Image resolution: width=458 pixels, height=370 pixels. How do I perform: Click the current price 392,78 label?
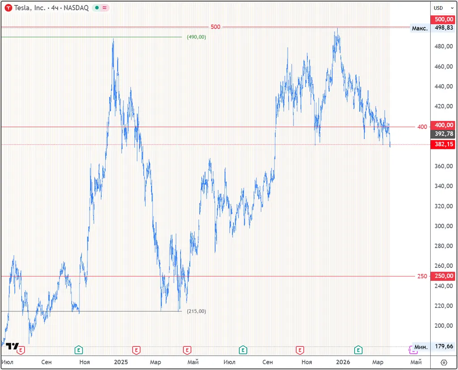tap(442, 134)
